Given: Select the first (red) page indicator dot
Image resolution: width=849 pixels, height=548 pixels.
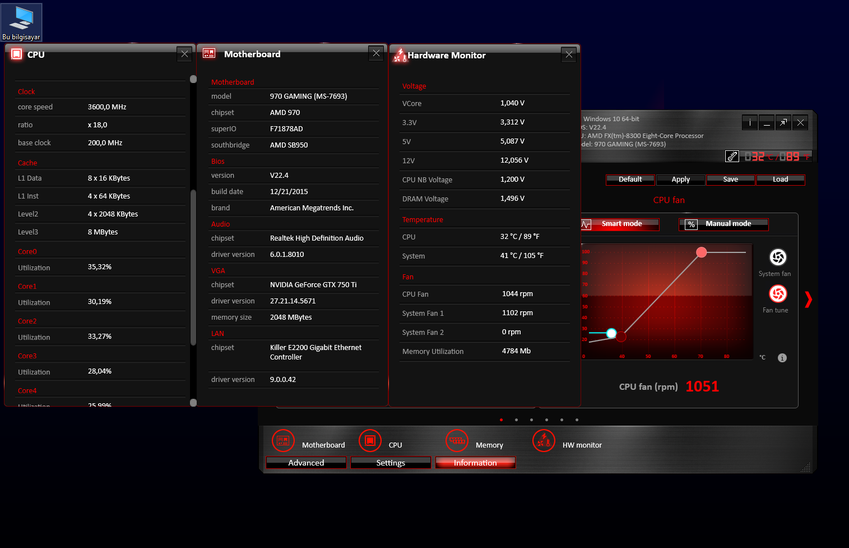Looking at the screenshot, I should [501, 420].
